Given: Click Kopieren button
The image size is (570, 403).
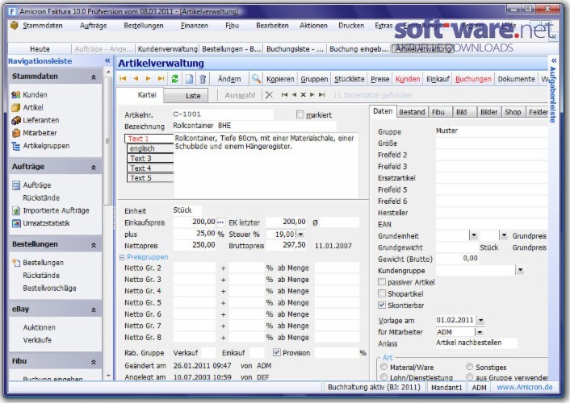Looking at the screenshot, I should [280, 79].
